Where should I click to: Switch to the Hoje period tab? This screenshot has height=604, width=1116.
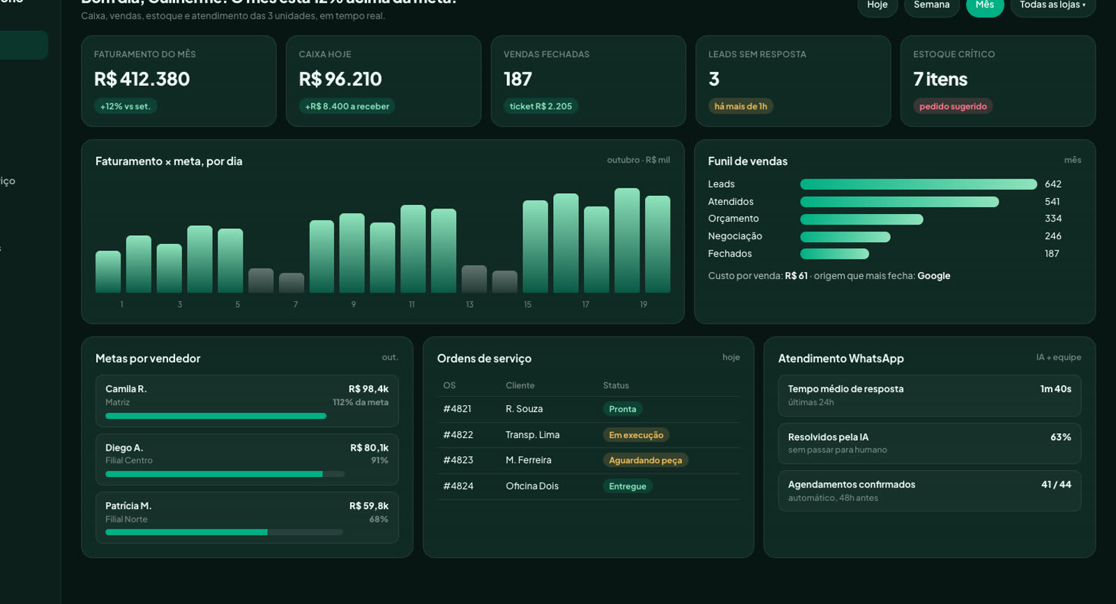coord(877,6)
